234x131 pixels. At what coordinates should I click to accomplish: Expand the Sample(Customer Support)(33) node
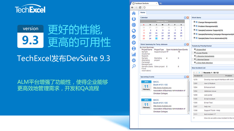tap(194, 30)
